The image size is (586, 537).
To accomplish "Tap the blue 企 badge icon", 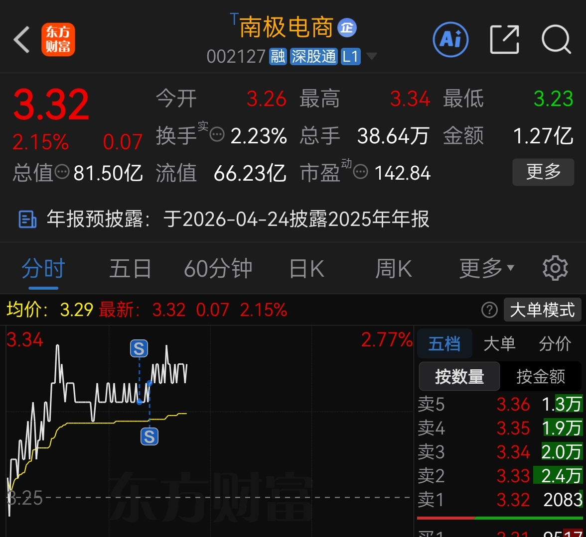I will point(347,28).
